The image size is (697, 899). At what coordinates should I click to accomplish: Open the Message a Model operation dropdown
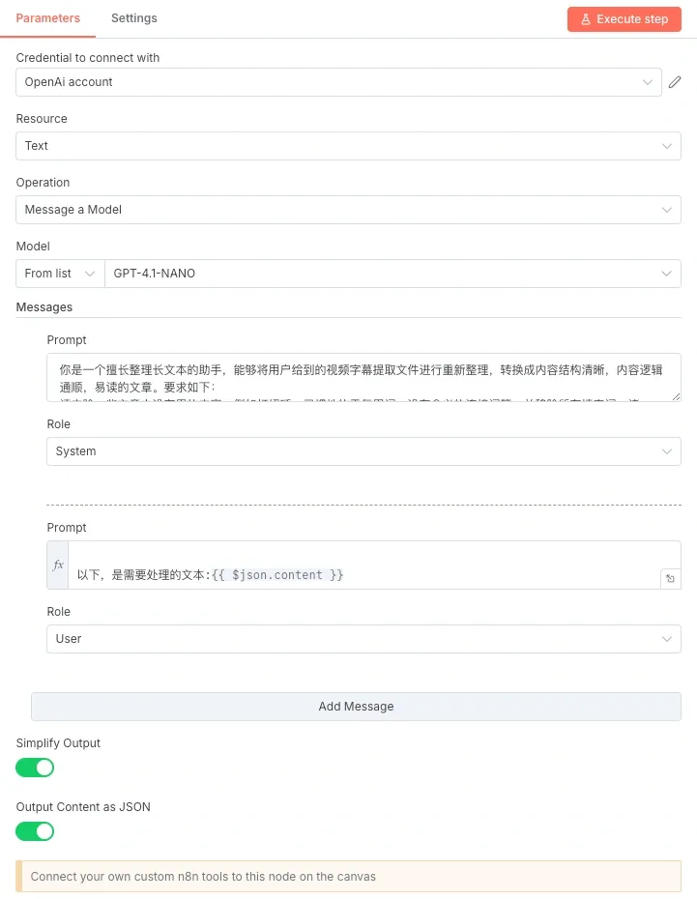click(x=348, y=209)
